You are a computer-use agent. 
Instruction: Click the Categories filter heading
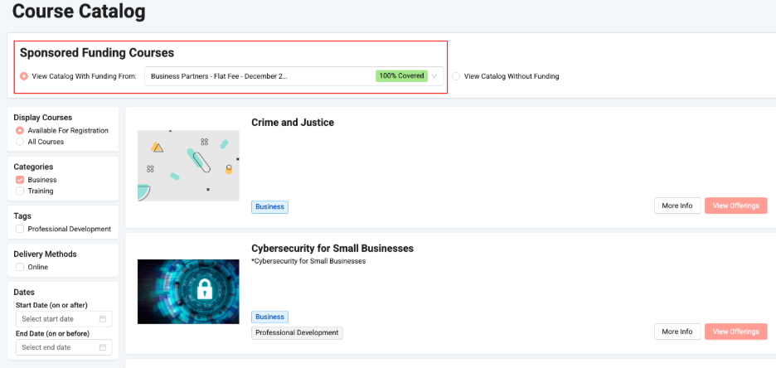pos(33,167)
